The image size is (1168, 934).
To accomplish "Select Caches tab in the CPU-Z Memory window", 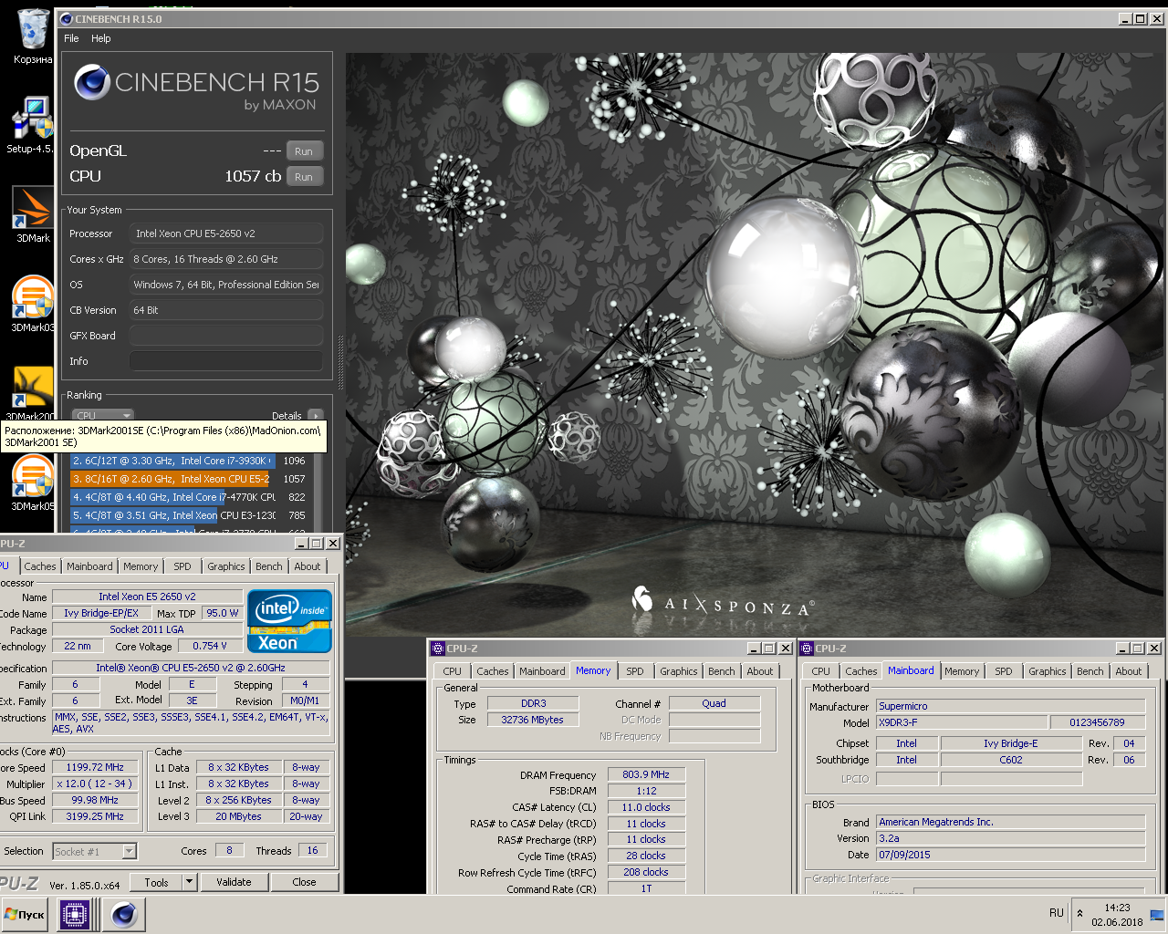I will coord(493,671).
